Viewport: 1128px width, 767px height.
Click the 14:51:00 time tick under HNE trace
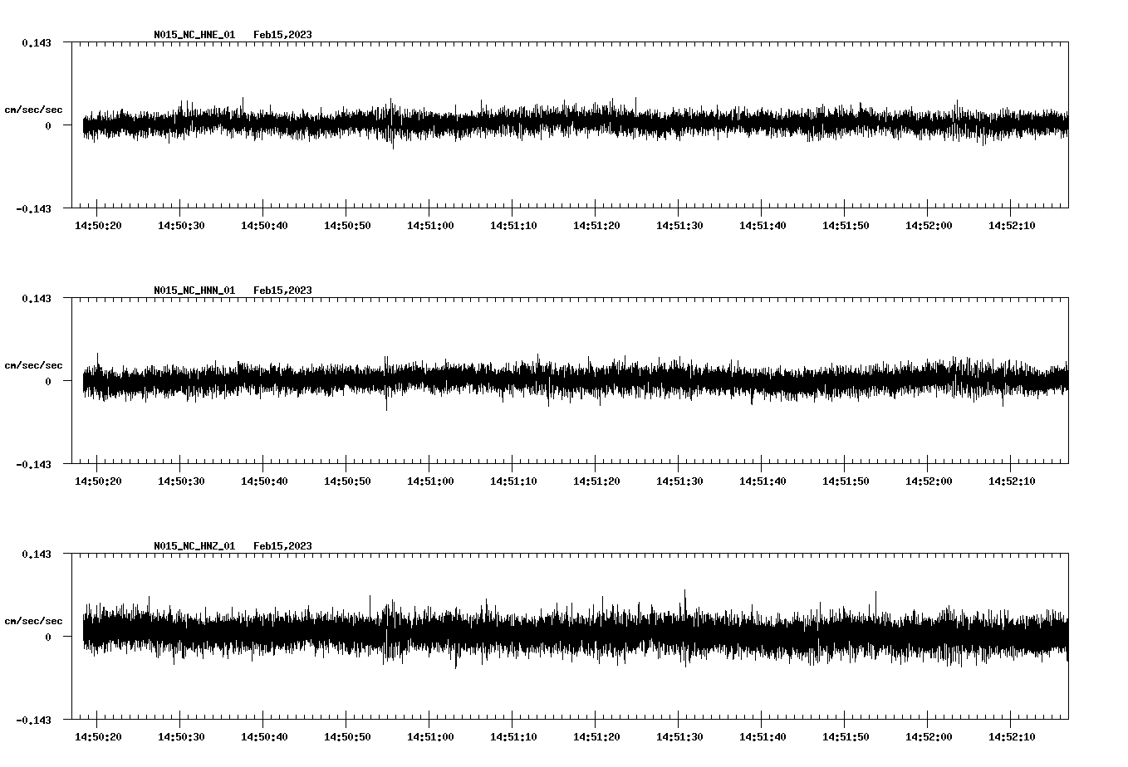(x=429, y=223)
